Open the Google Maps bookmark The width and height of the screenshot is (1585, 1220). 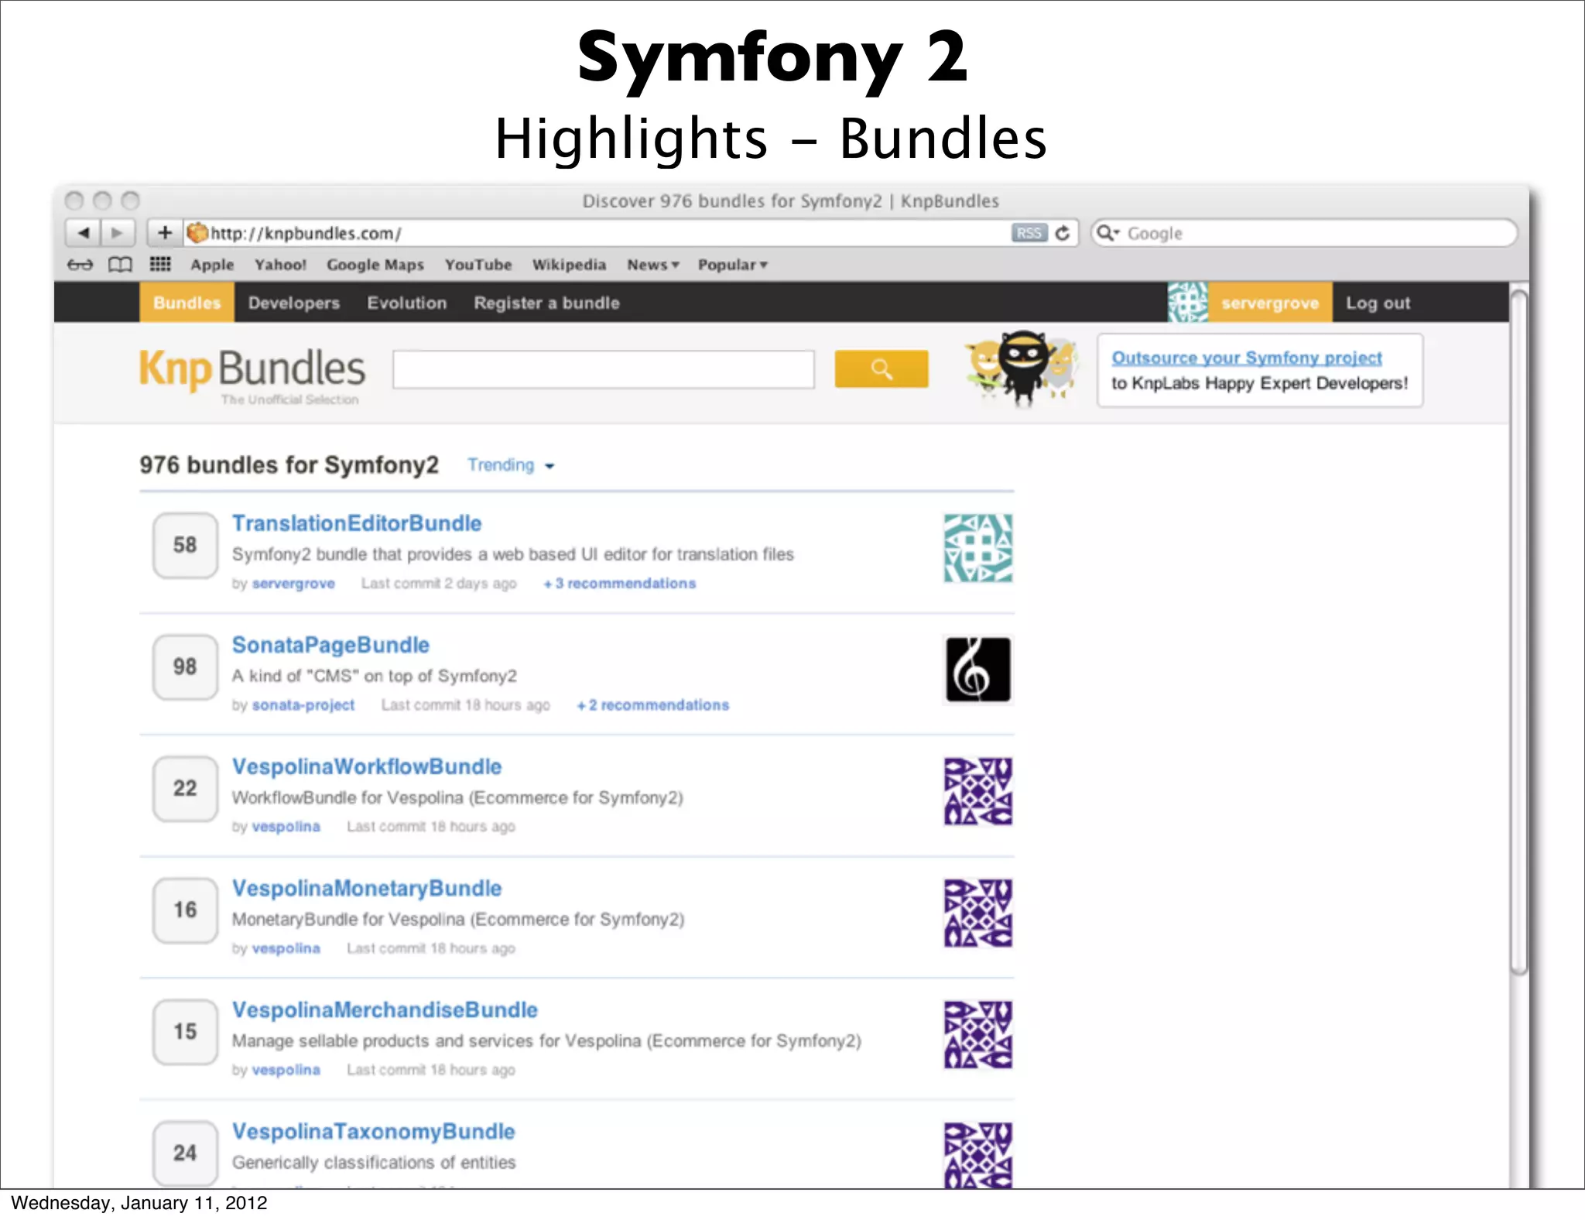[x=375, y=265]
